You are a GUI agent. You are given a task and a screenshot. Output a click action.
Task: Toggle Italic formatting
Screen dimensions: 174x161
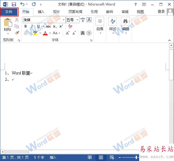(32, 26)
